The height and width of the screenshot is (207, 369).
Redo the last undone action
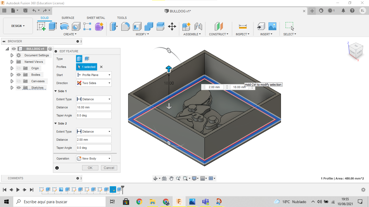(45, 11)
